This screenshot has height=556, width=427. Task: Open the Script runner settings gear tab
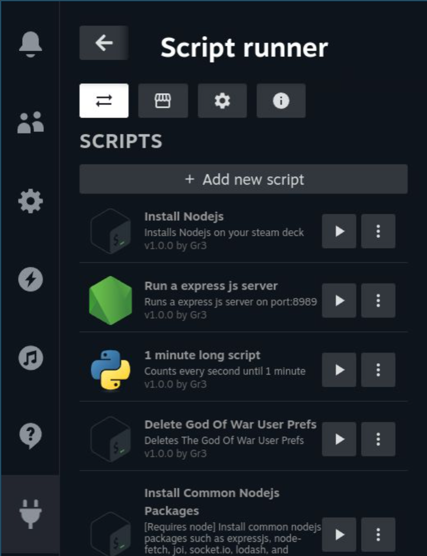point(222,101)
